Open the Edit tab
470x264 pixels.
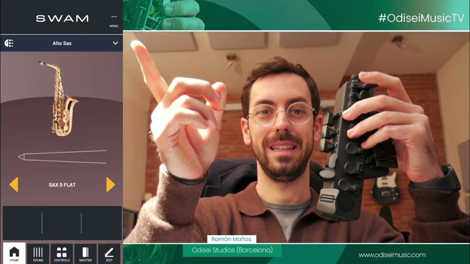click(109, 254)
